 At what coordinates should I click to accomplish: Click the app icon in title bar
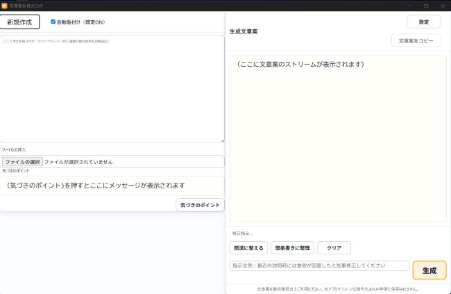[x=4, y=6]
